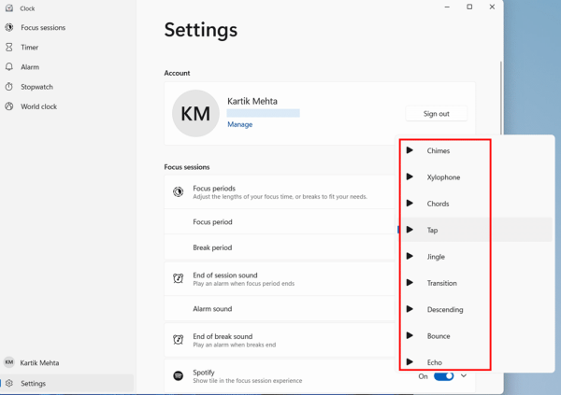Click the Focus sessions section heading
Image resolution: width=561 pixels, height=395 pixels.
[187, 167]
